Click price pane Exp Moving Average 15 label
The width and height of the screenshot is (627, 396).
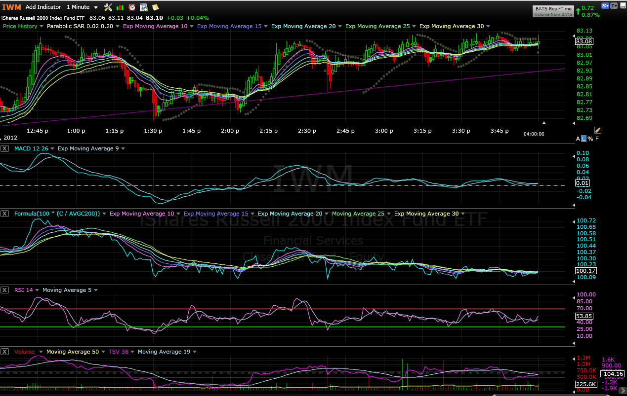click(x=229, y=26)
